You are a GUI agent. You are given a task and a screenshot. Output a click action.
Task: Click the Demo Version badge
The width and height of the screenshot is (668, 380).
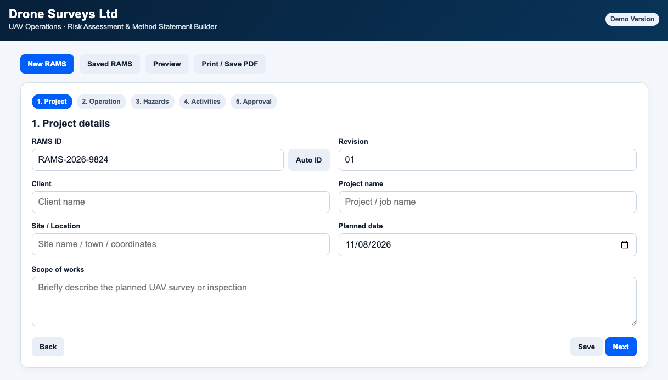632,19
